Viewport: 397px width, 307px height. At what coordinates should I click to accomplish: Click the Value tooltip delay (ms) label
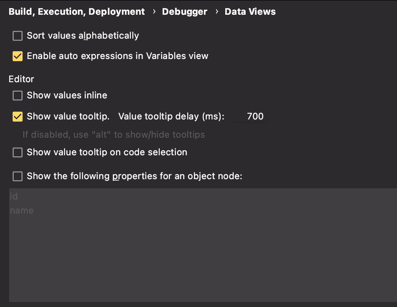[171, 116]
